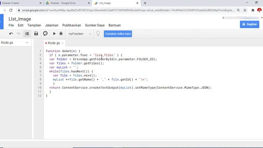This screenshot has width=263, height=148.
Task: Close the Kode.gs editor tab
Action: 62,43
